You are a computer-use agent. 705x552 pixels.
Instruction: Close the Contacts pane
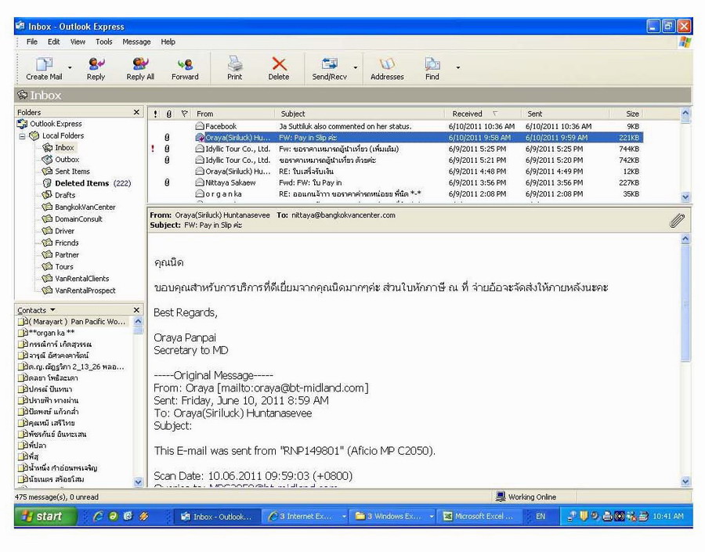[136, 310]
